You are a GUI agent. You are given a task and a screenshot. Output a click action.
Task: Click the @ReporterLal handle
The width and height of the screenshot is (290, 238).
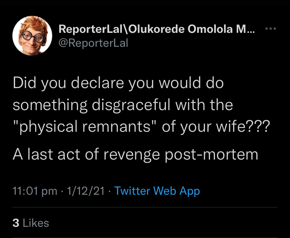pyautogui.click(x=93, y=43)
